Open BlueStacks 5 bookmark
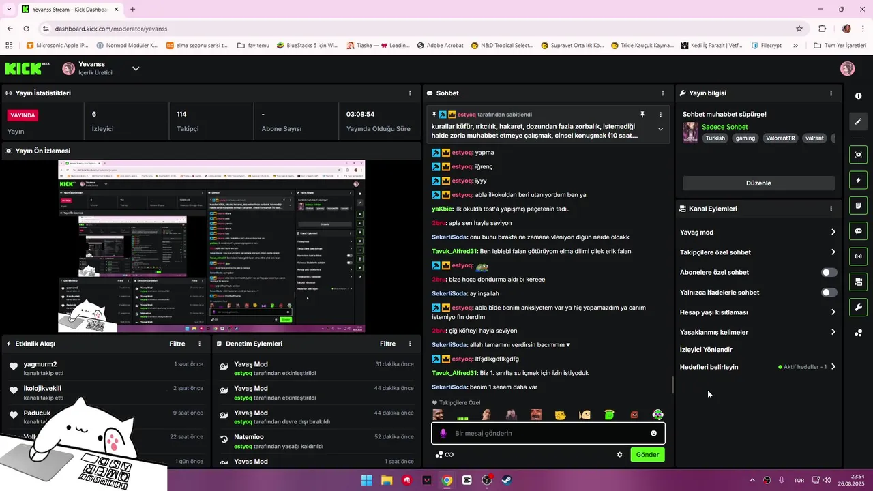The image size is (873, 491). coord(308,46)
